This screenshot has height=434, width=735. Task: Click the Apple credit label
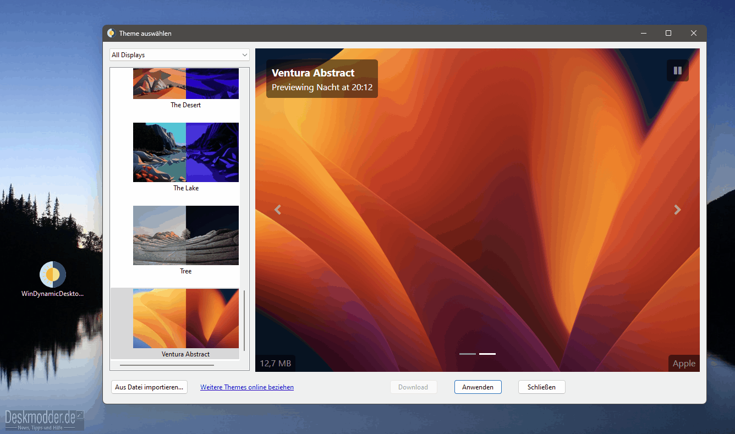684,364
